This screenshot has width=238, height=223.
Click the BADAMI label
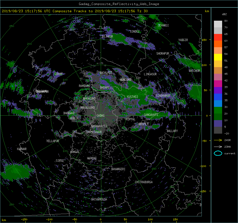click(105, 88)
